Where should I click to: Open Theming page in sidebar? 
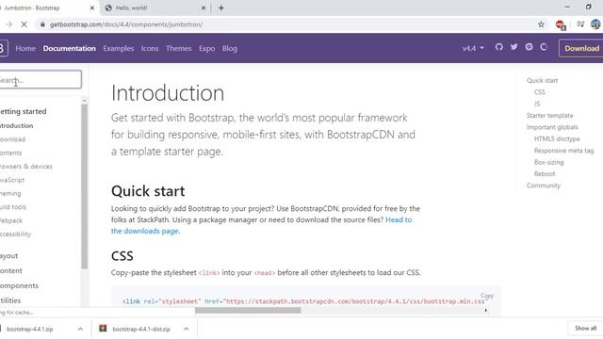pos(10,193)
